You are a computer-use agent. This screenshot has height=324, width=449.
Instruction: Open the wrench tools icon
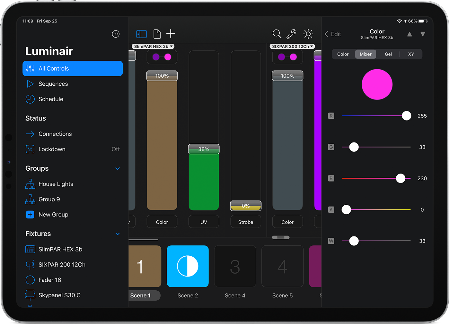292,34
